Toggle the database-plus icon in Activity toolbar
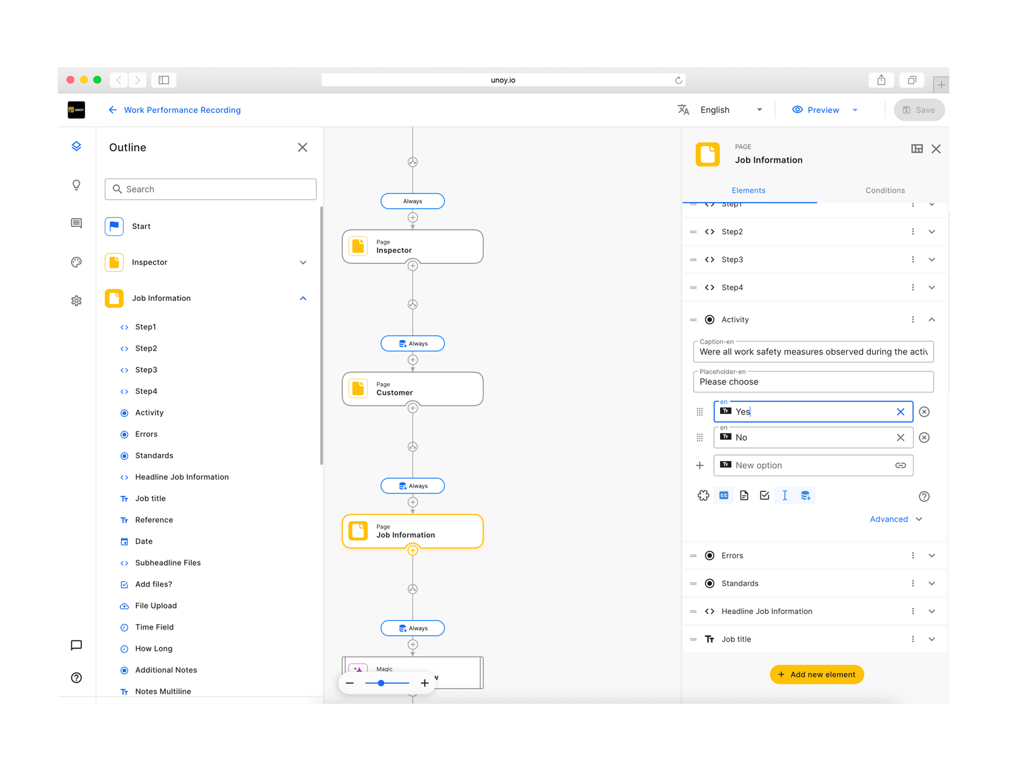Screen dimensions: 1009x757 point(805,496)
